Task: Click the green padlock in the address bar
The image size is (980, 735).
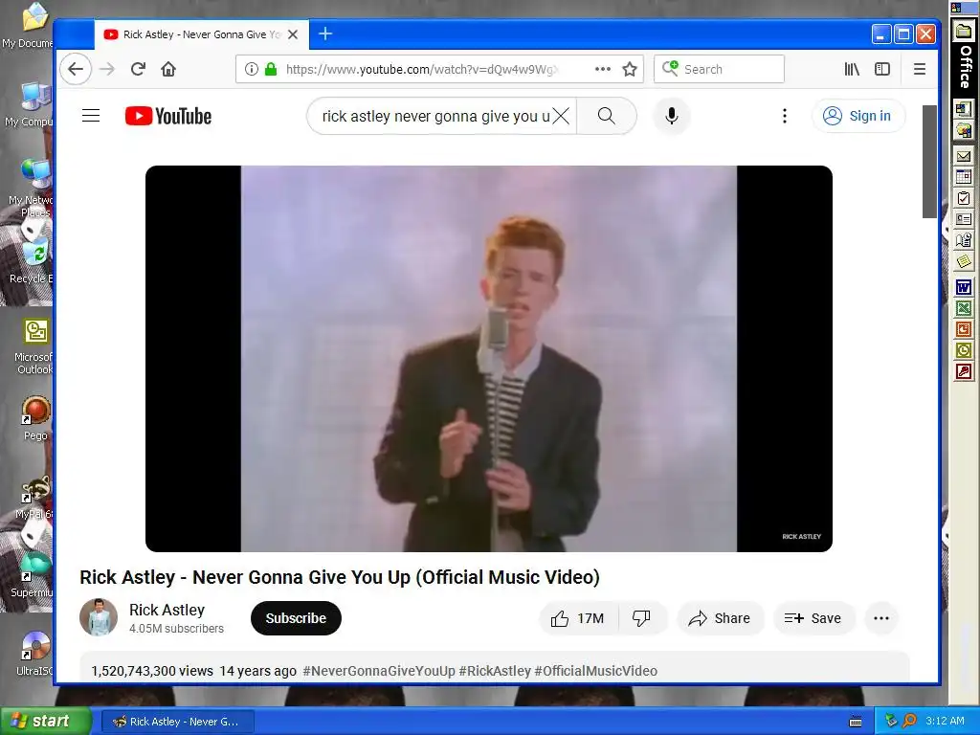Action: tap(271, 69)
